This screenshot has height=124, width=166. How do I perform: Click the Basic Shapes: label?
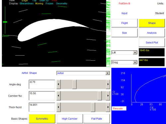click(x=20, y=119)
